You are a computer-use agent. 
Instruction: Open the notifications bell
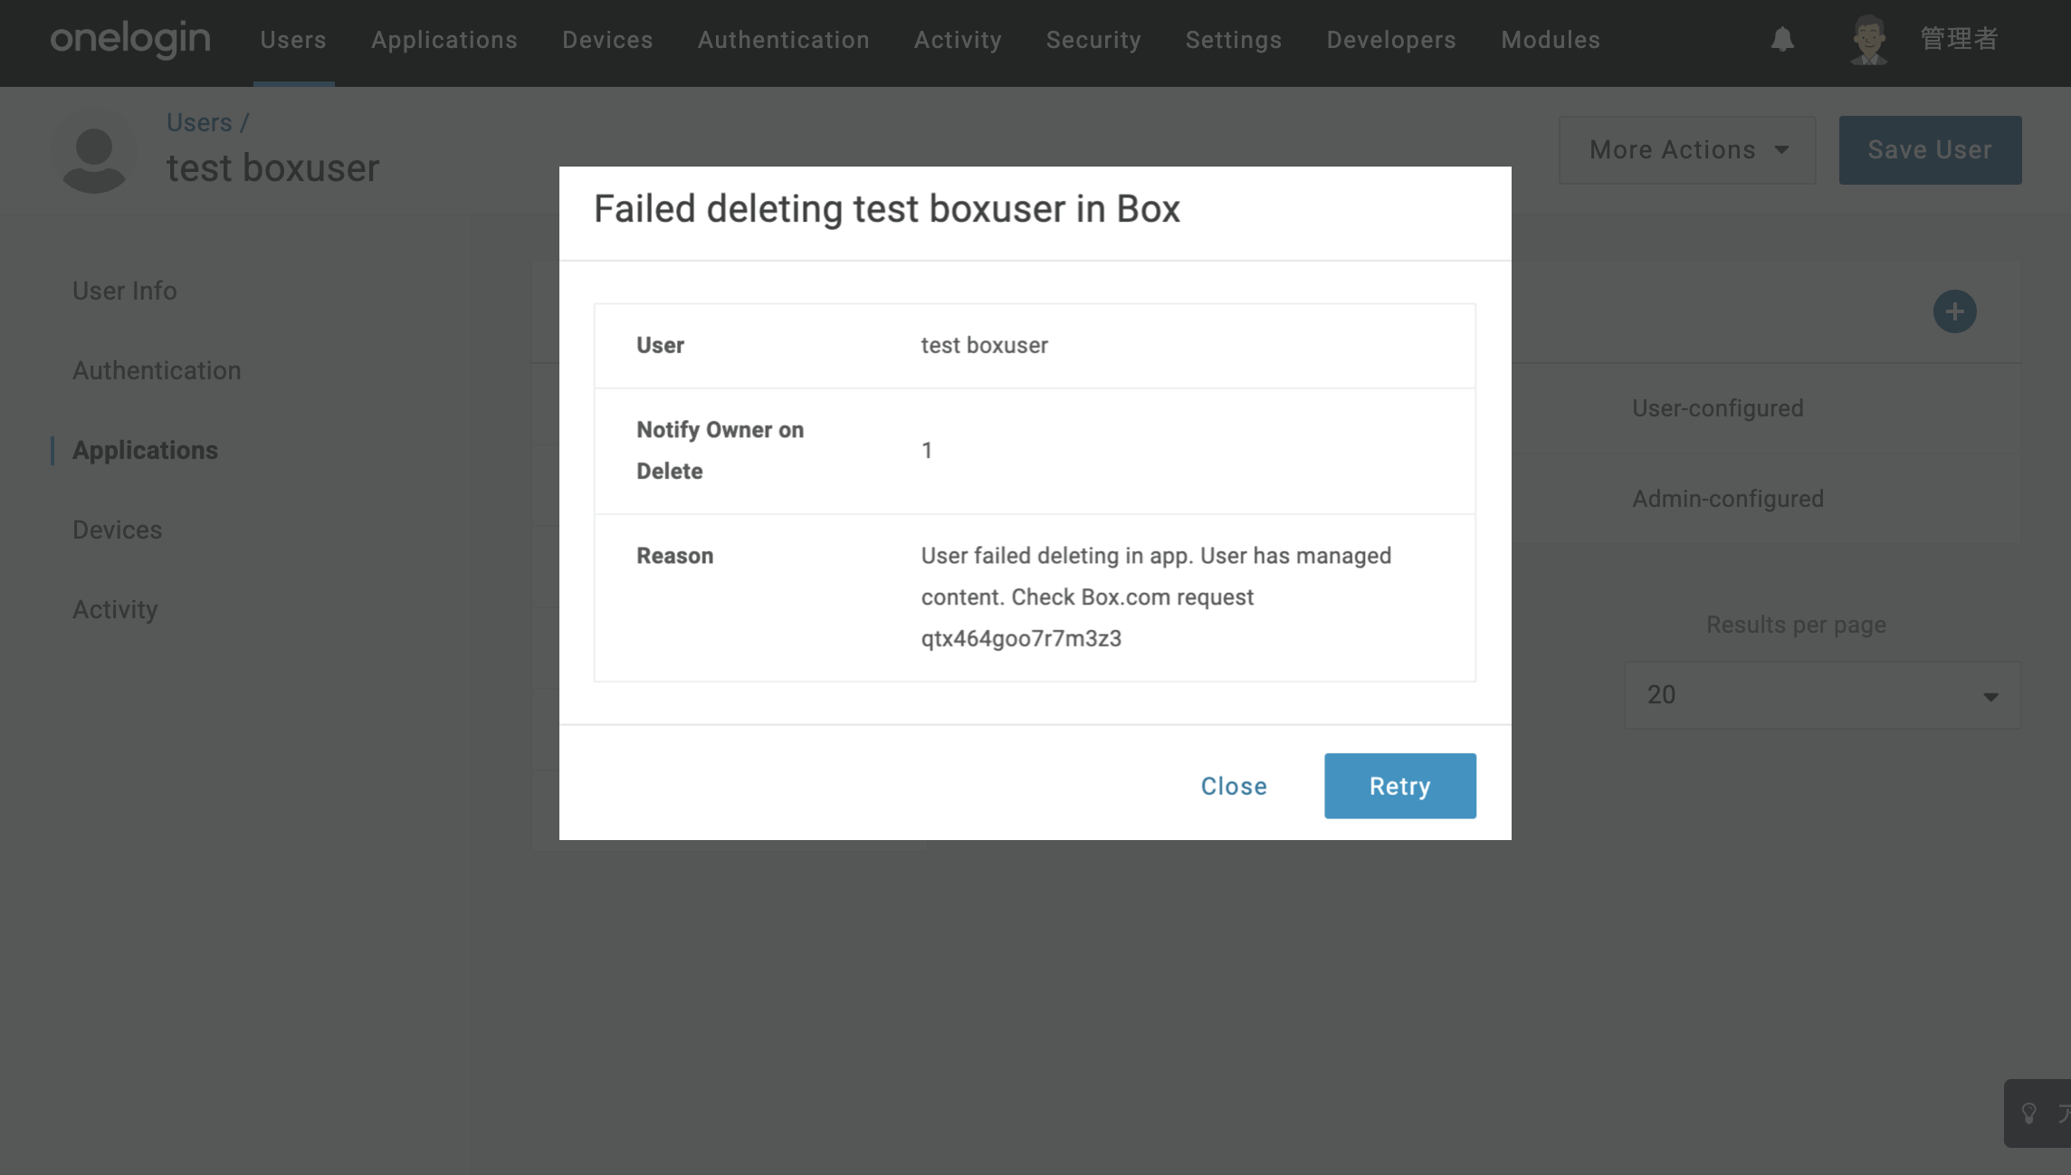pyautogui.click(x=1782, y=39)
